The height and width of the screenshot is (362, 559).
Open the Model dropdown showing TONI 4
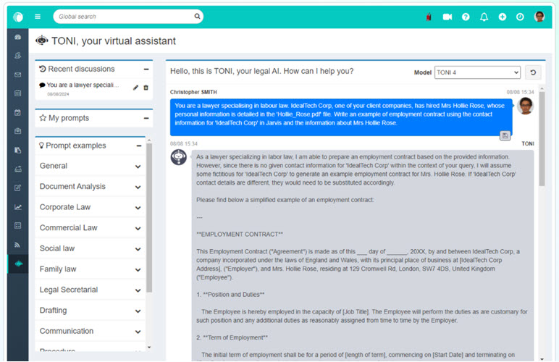(477, 72)
